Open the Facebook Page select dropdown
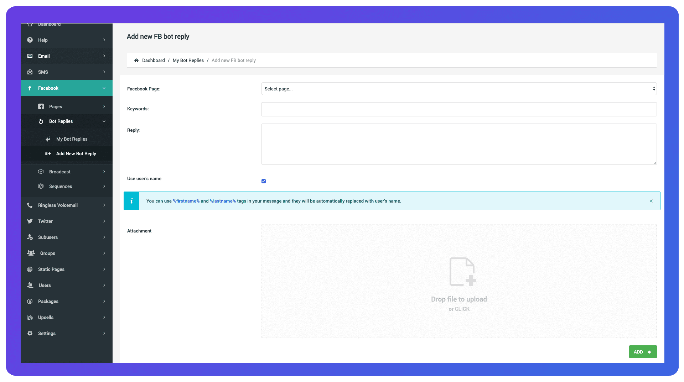The width and height of the screenshot is (684, 382). [x=459, y=89]
